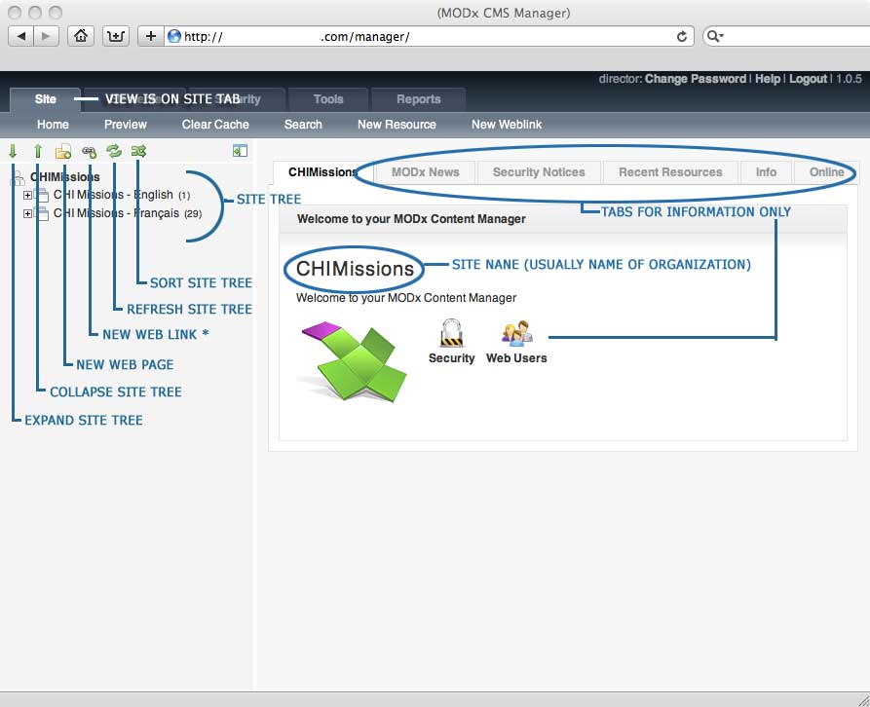Click the search magnifier icon in browser
The height and width of the screenshot is (707, 870).
pos(715,37)
